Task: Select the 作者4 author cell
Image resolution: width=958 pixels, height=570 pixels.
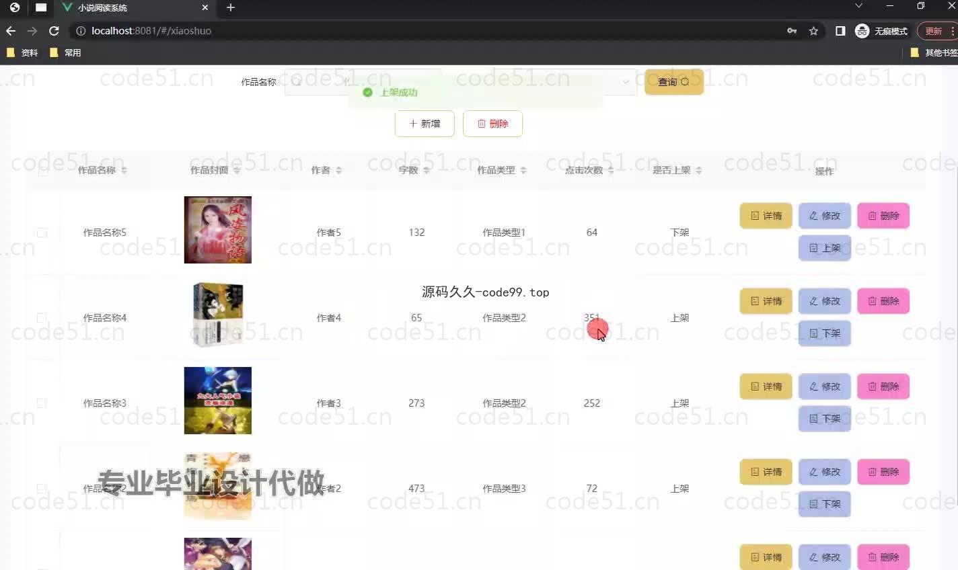Action: pos(329,318)
